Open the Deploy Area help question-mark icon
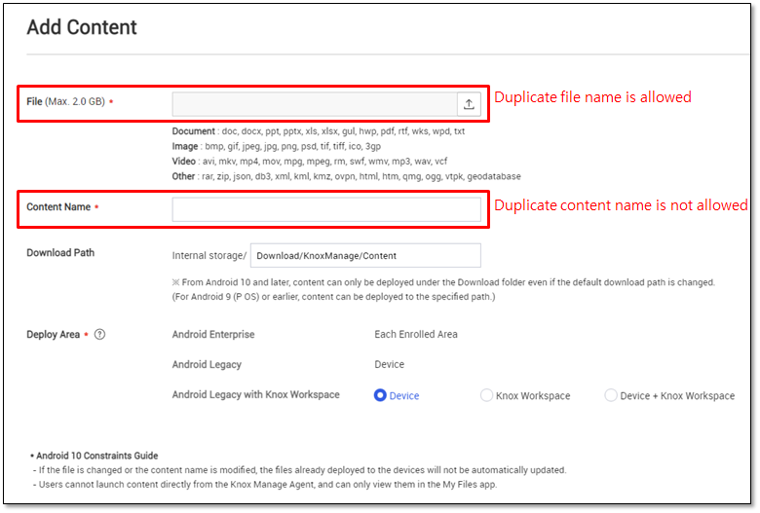Image resolution: width=760 pixels, height=513 pixels. tap(99, 334)
